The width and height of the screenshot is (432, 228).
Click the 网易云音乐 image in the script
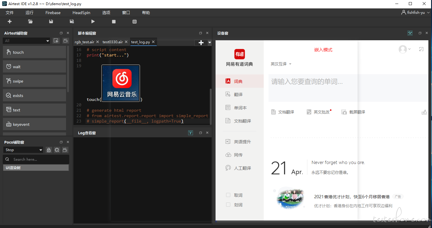coord(121,83)
